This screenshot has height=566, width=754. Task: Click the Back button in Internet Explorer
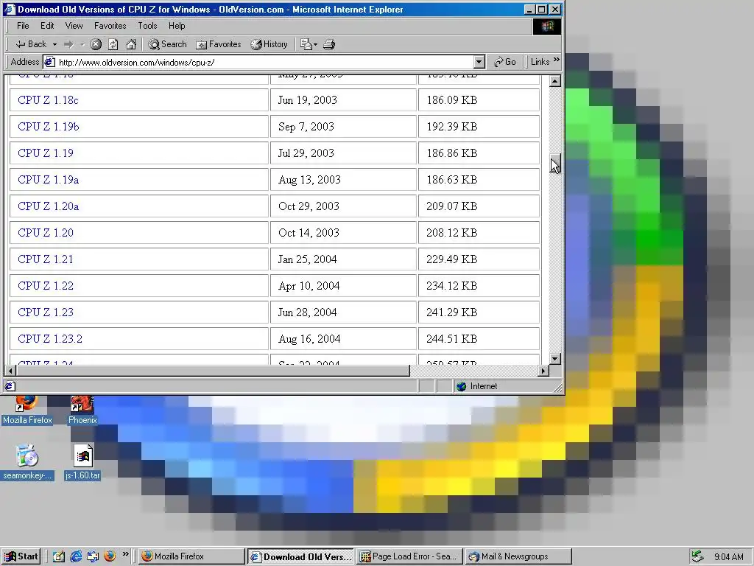point(31,44)
